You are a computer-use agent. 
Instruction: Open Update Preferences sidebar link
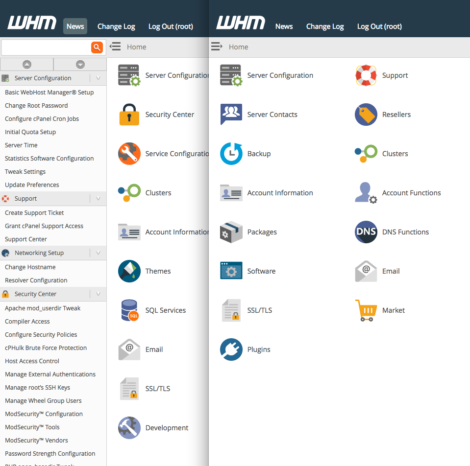click(32, 185)
